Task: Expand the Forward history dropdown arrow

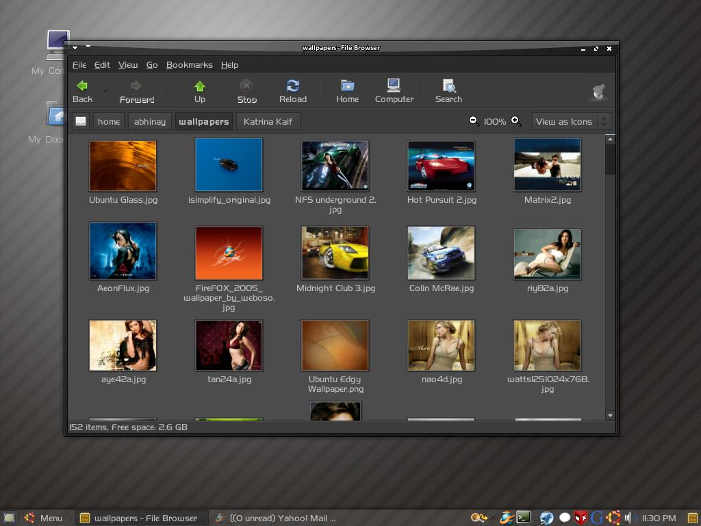Action: click(167, 90)
